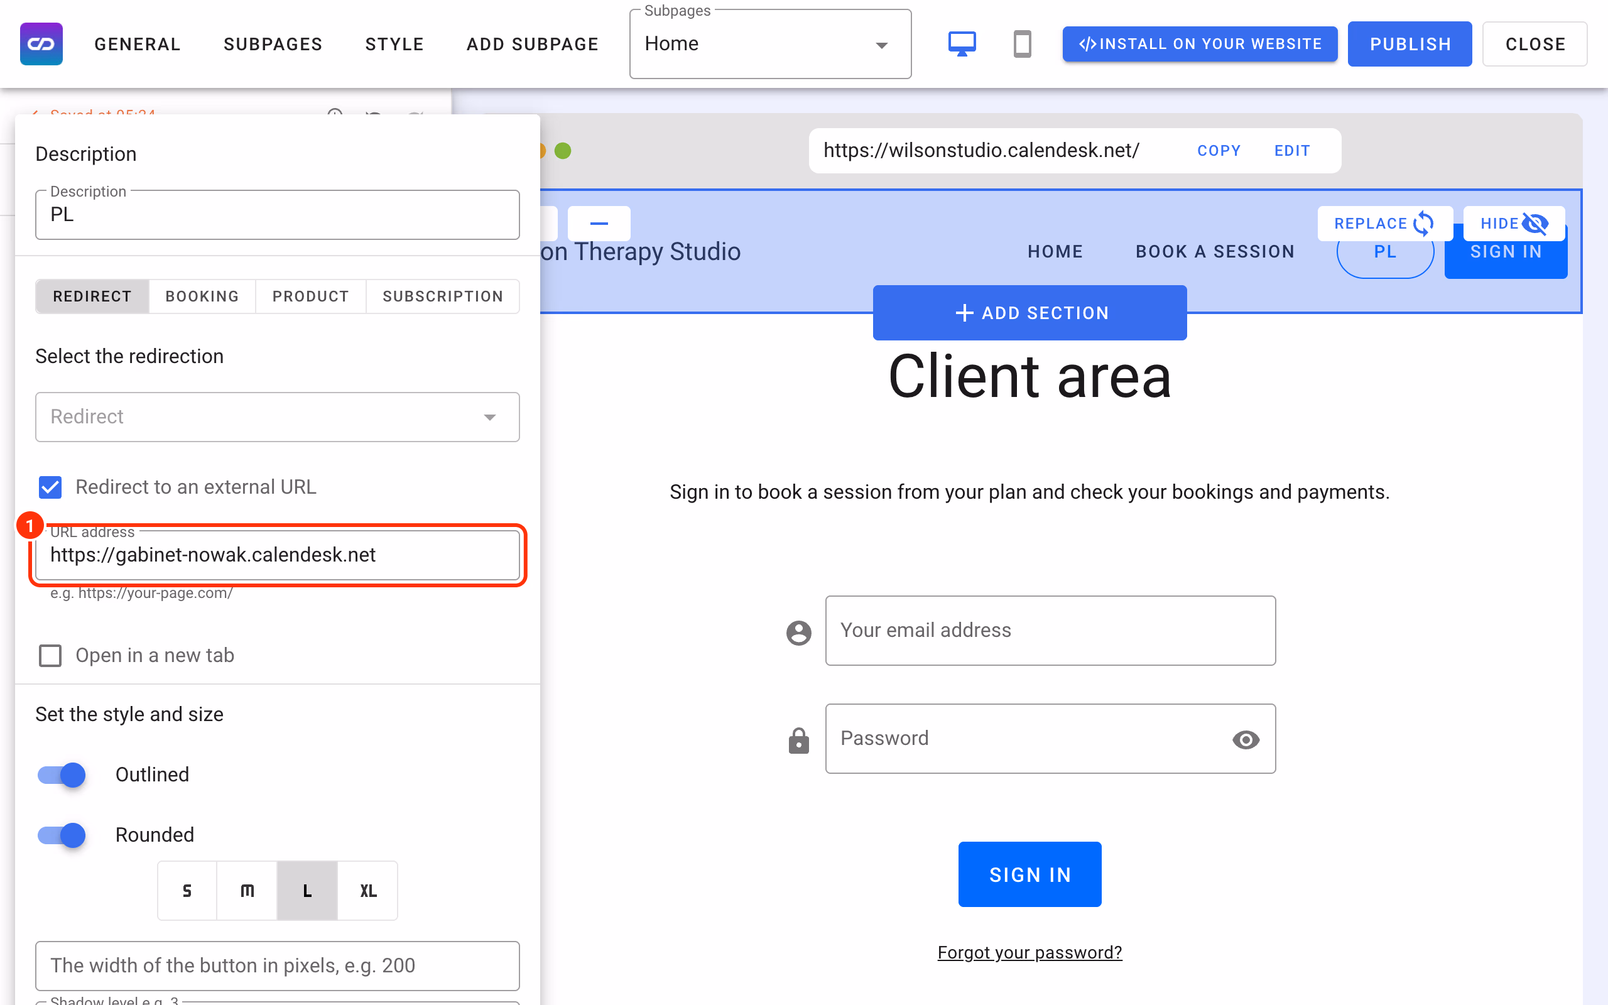1608x1005 pixels.
Task: Expand the Redirect selection dropdown
Action: pyautogui.click(x=277, y=416)
